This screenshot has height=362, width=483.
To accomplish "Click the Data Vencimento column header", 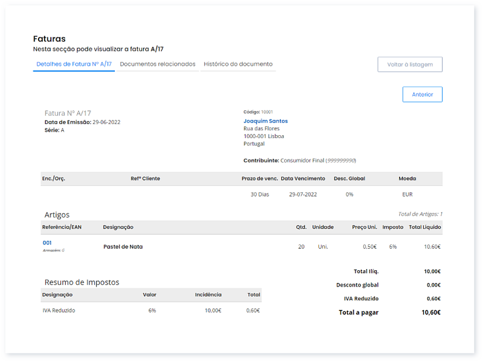I will (304, 179).
